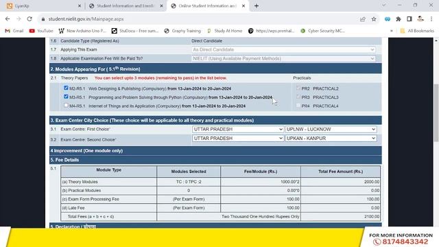Select the Online Student Information tab

[x=208, y=6]
